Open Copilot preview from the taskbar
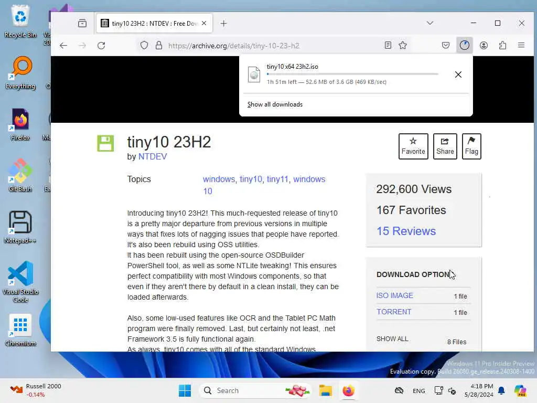The height and width of the screenshot is (403, 537). pyautogui.click(x=520, y=390)
